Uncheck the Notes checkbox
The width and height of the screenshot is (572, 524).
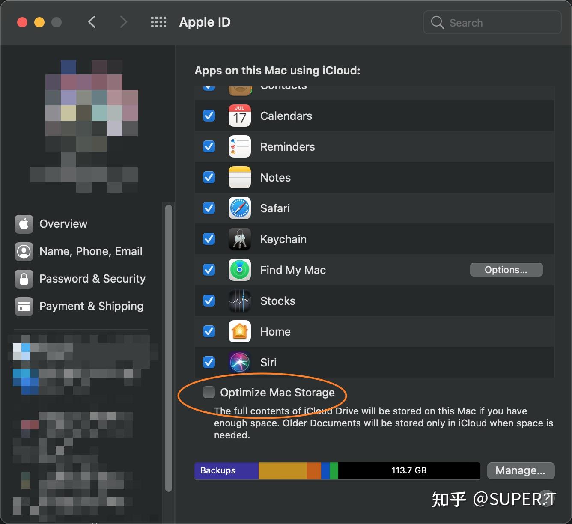tap(209, 178)
